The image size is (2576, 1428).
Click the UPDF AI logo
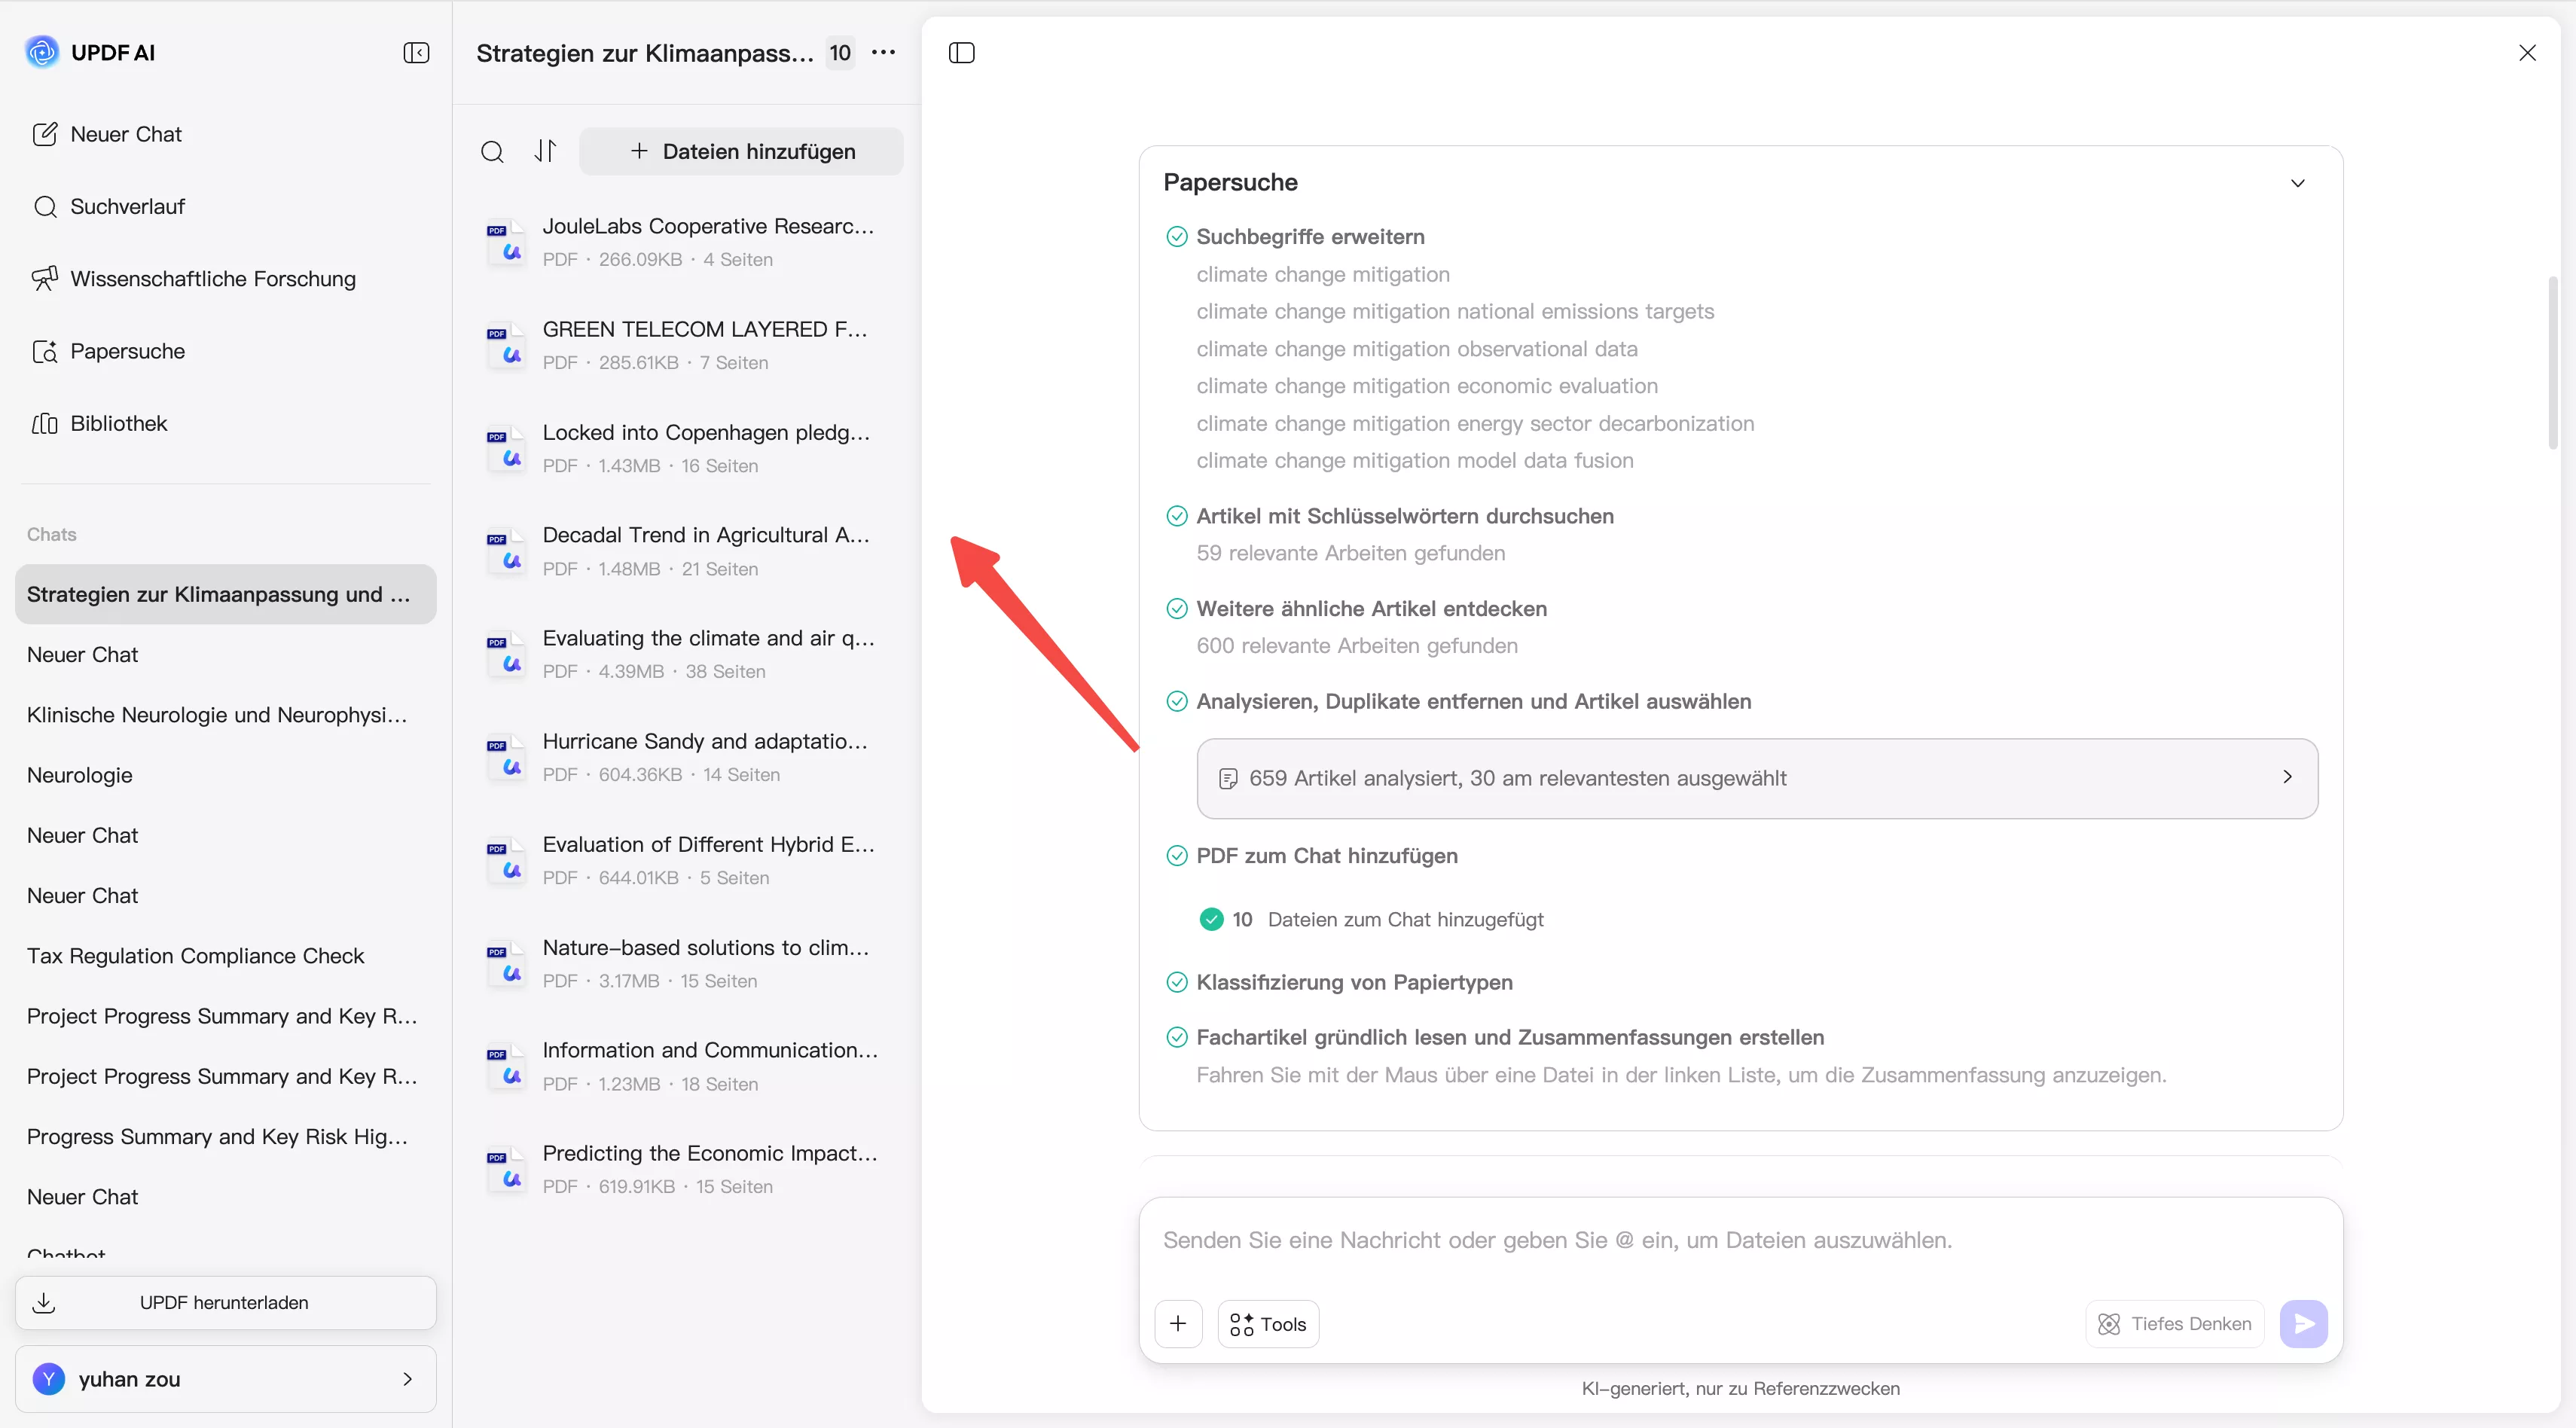pyautogui.click(x=42, y=52)
